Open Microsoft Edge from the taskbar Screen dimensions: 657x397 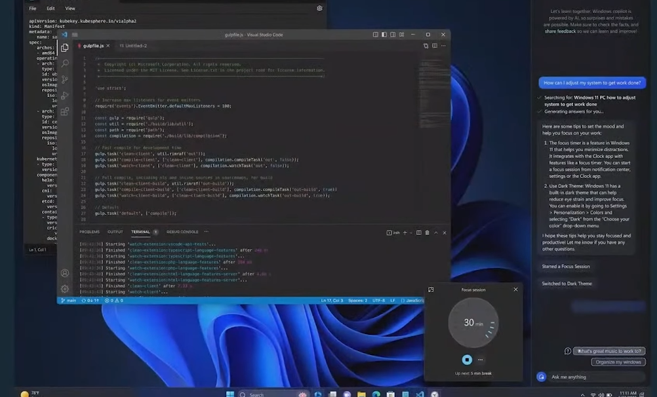click(x=376, y=394)
